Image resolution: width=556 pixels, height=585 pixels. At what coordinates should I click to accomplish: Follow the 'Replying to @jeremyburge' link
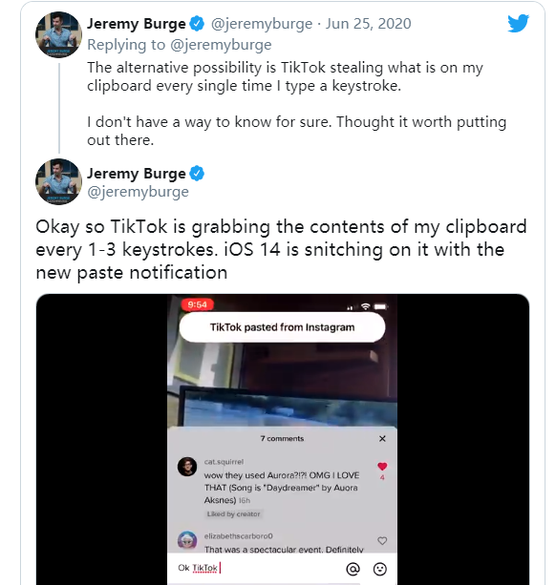click(180, 45)
